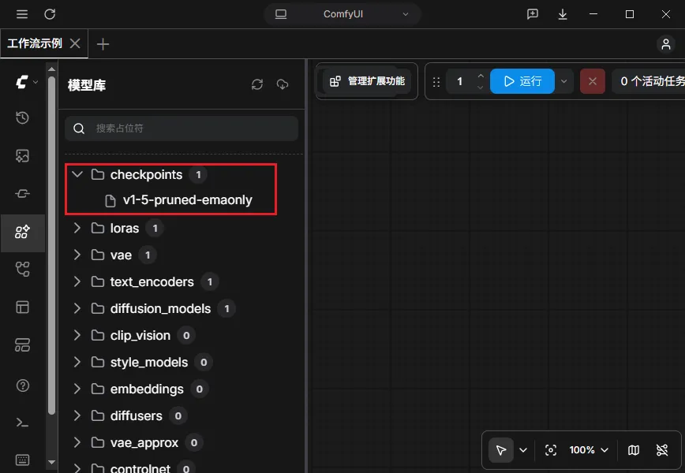Expand the vae folder
The width and height of the screenshot is (685, 473).
(77, 255)
